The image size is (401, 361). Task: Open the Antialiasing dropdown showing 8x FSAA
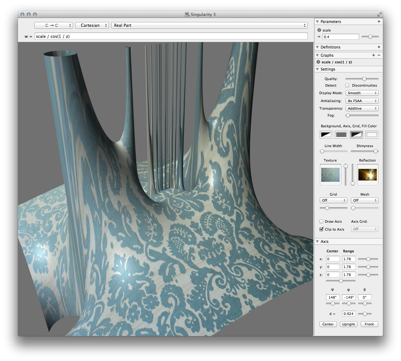pos(362,101)
